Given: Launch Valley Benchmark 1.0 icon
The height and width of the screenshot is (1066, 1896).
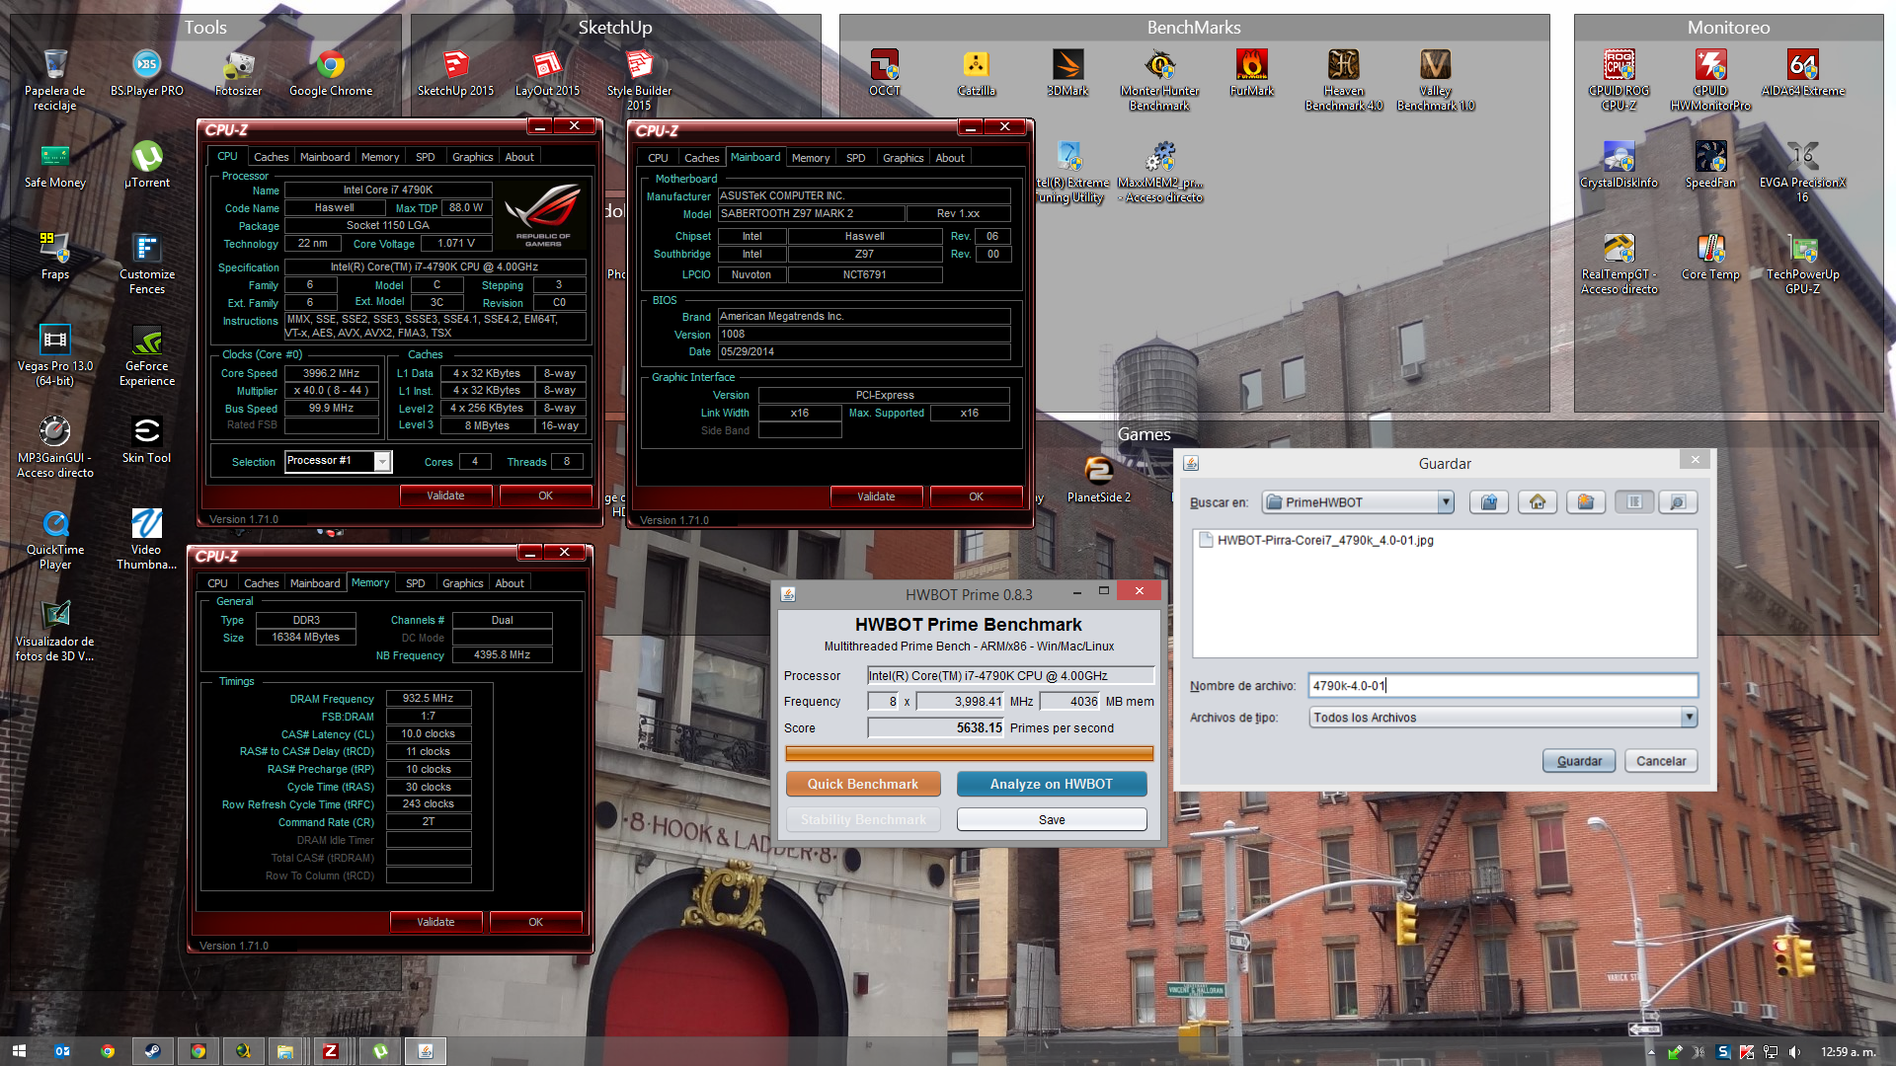Looking at the screenshot, I should [1435, 81].
